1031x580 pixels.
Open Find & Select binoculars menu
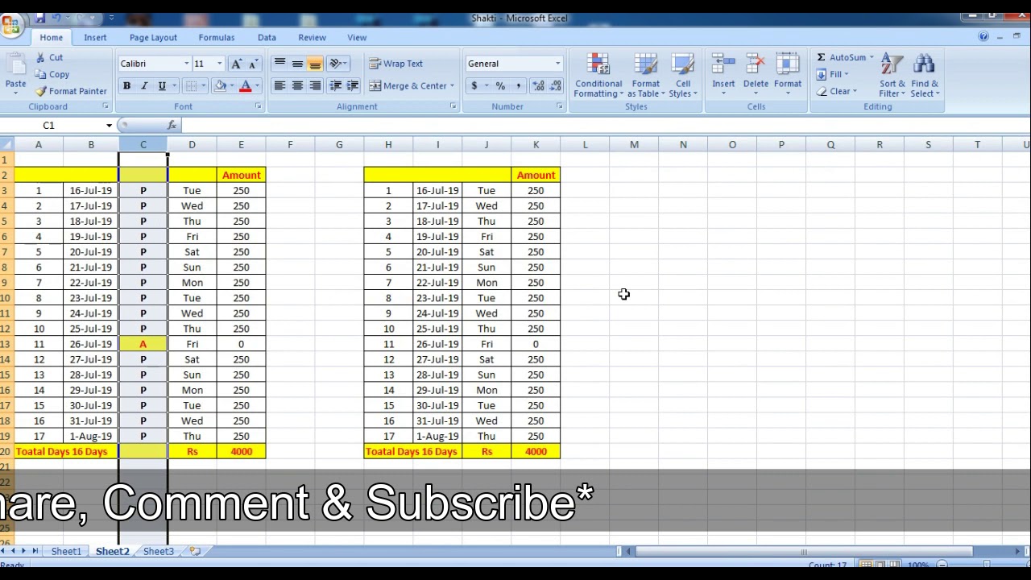coord(925,76)
